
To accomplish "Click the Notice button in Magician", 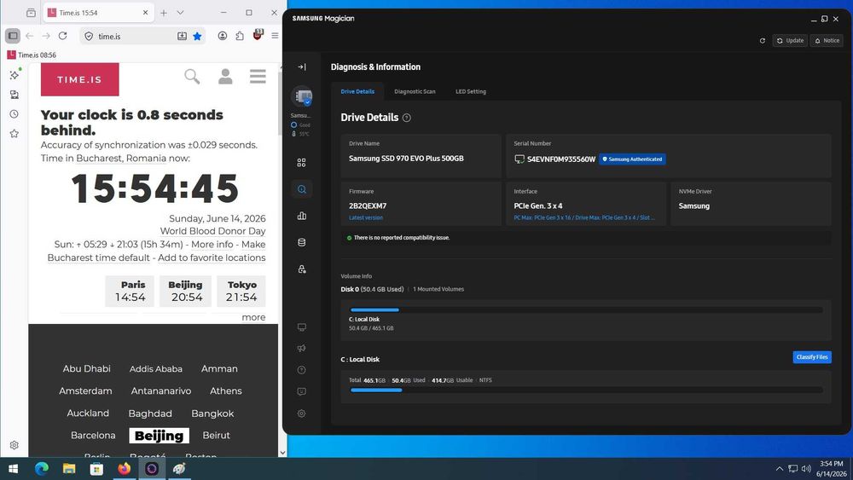I will [827, 41].
